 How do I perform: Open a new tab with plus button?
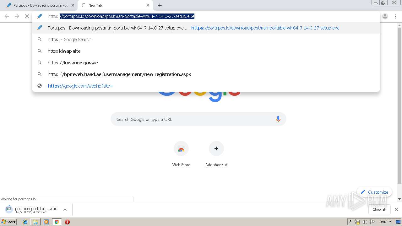pos(160,5)
